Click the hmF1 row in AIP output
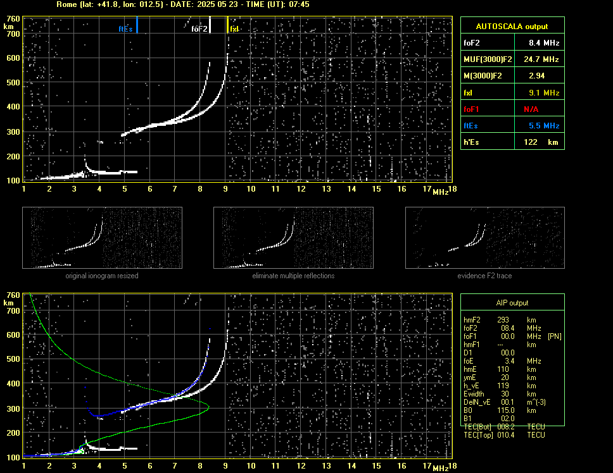The image size is (613, 473). click(x=500, y=345)
